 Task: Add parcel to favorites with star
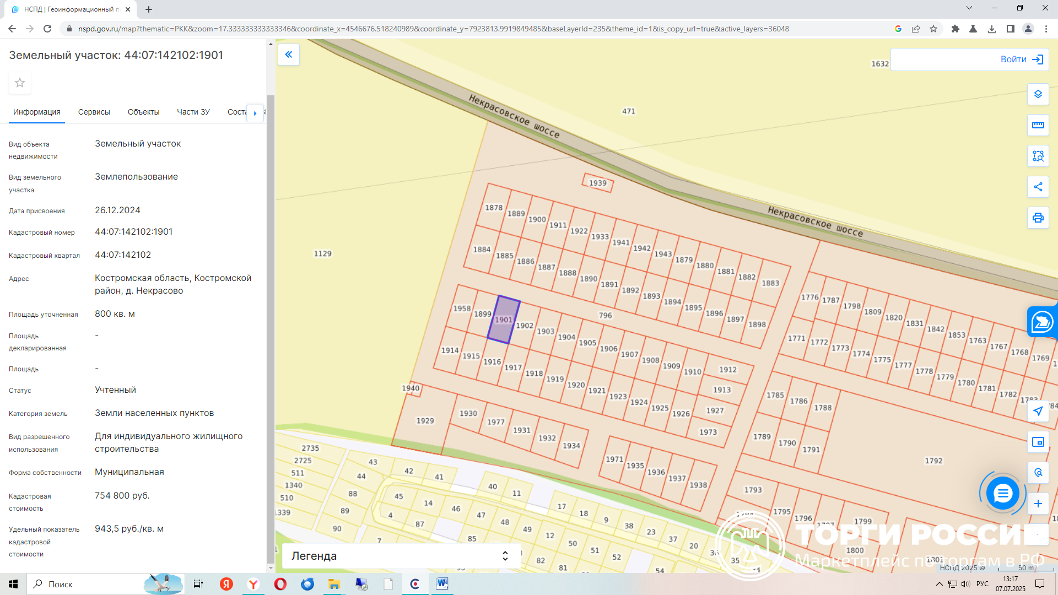[x=20, y=83]
